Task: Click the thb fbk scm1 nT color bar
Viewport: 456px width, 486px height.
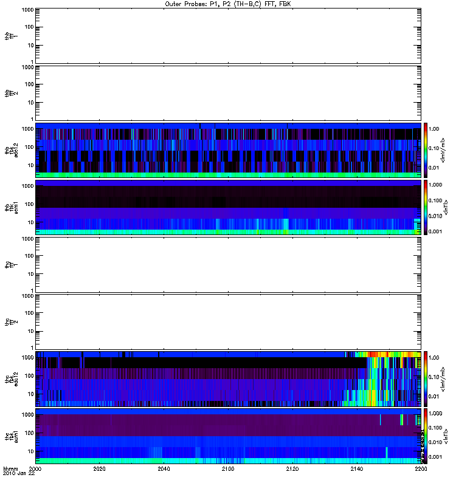Action: (426, 207)
